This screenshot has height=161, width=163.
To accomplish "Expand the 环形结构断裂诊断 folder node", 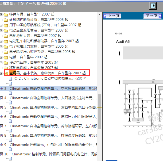I will [x=1, y=20].
